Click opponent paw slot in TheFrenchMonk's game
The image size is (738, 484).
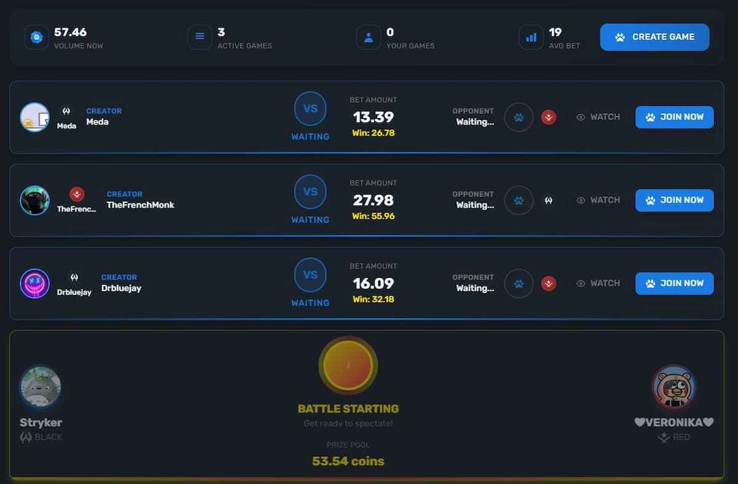pos(518,200)
